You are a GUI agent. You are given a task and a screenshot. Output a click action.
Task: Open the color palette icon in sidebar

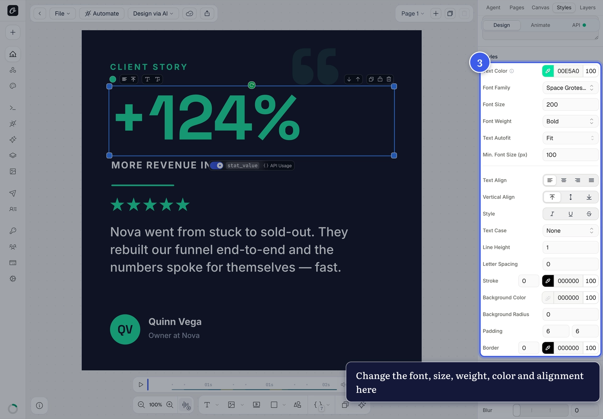13,86
